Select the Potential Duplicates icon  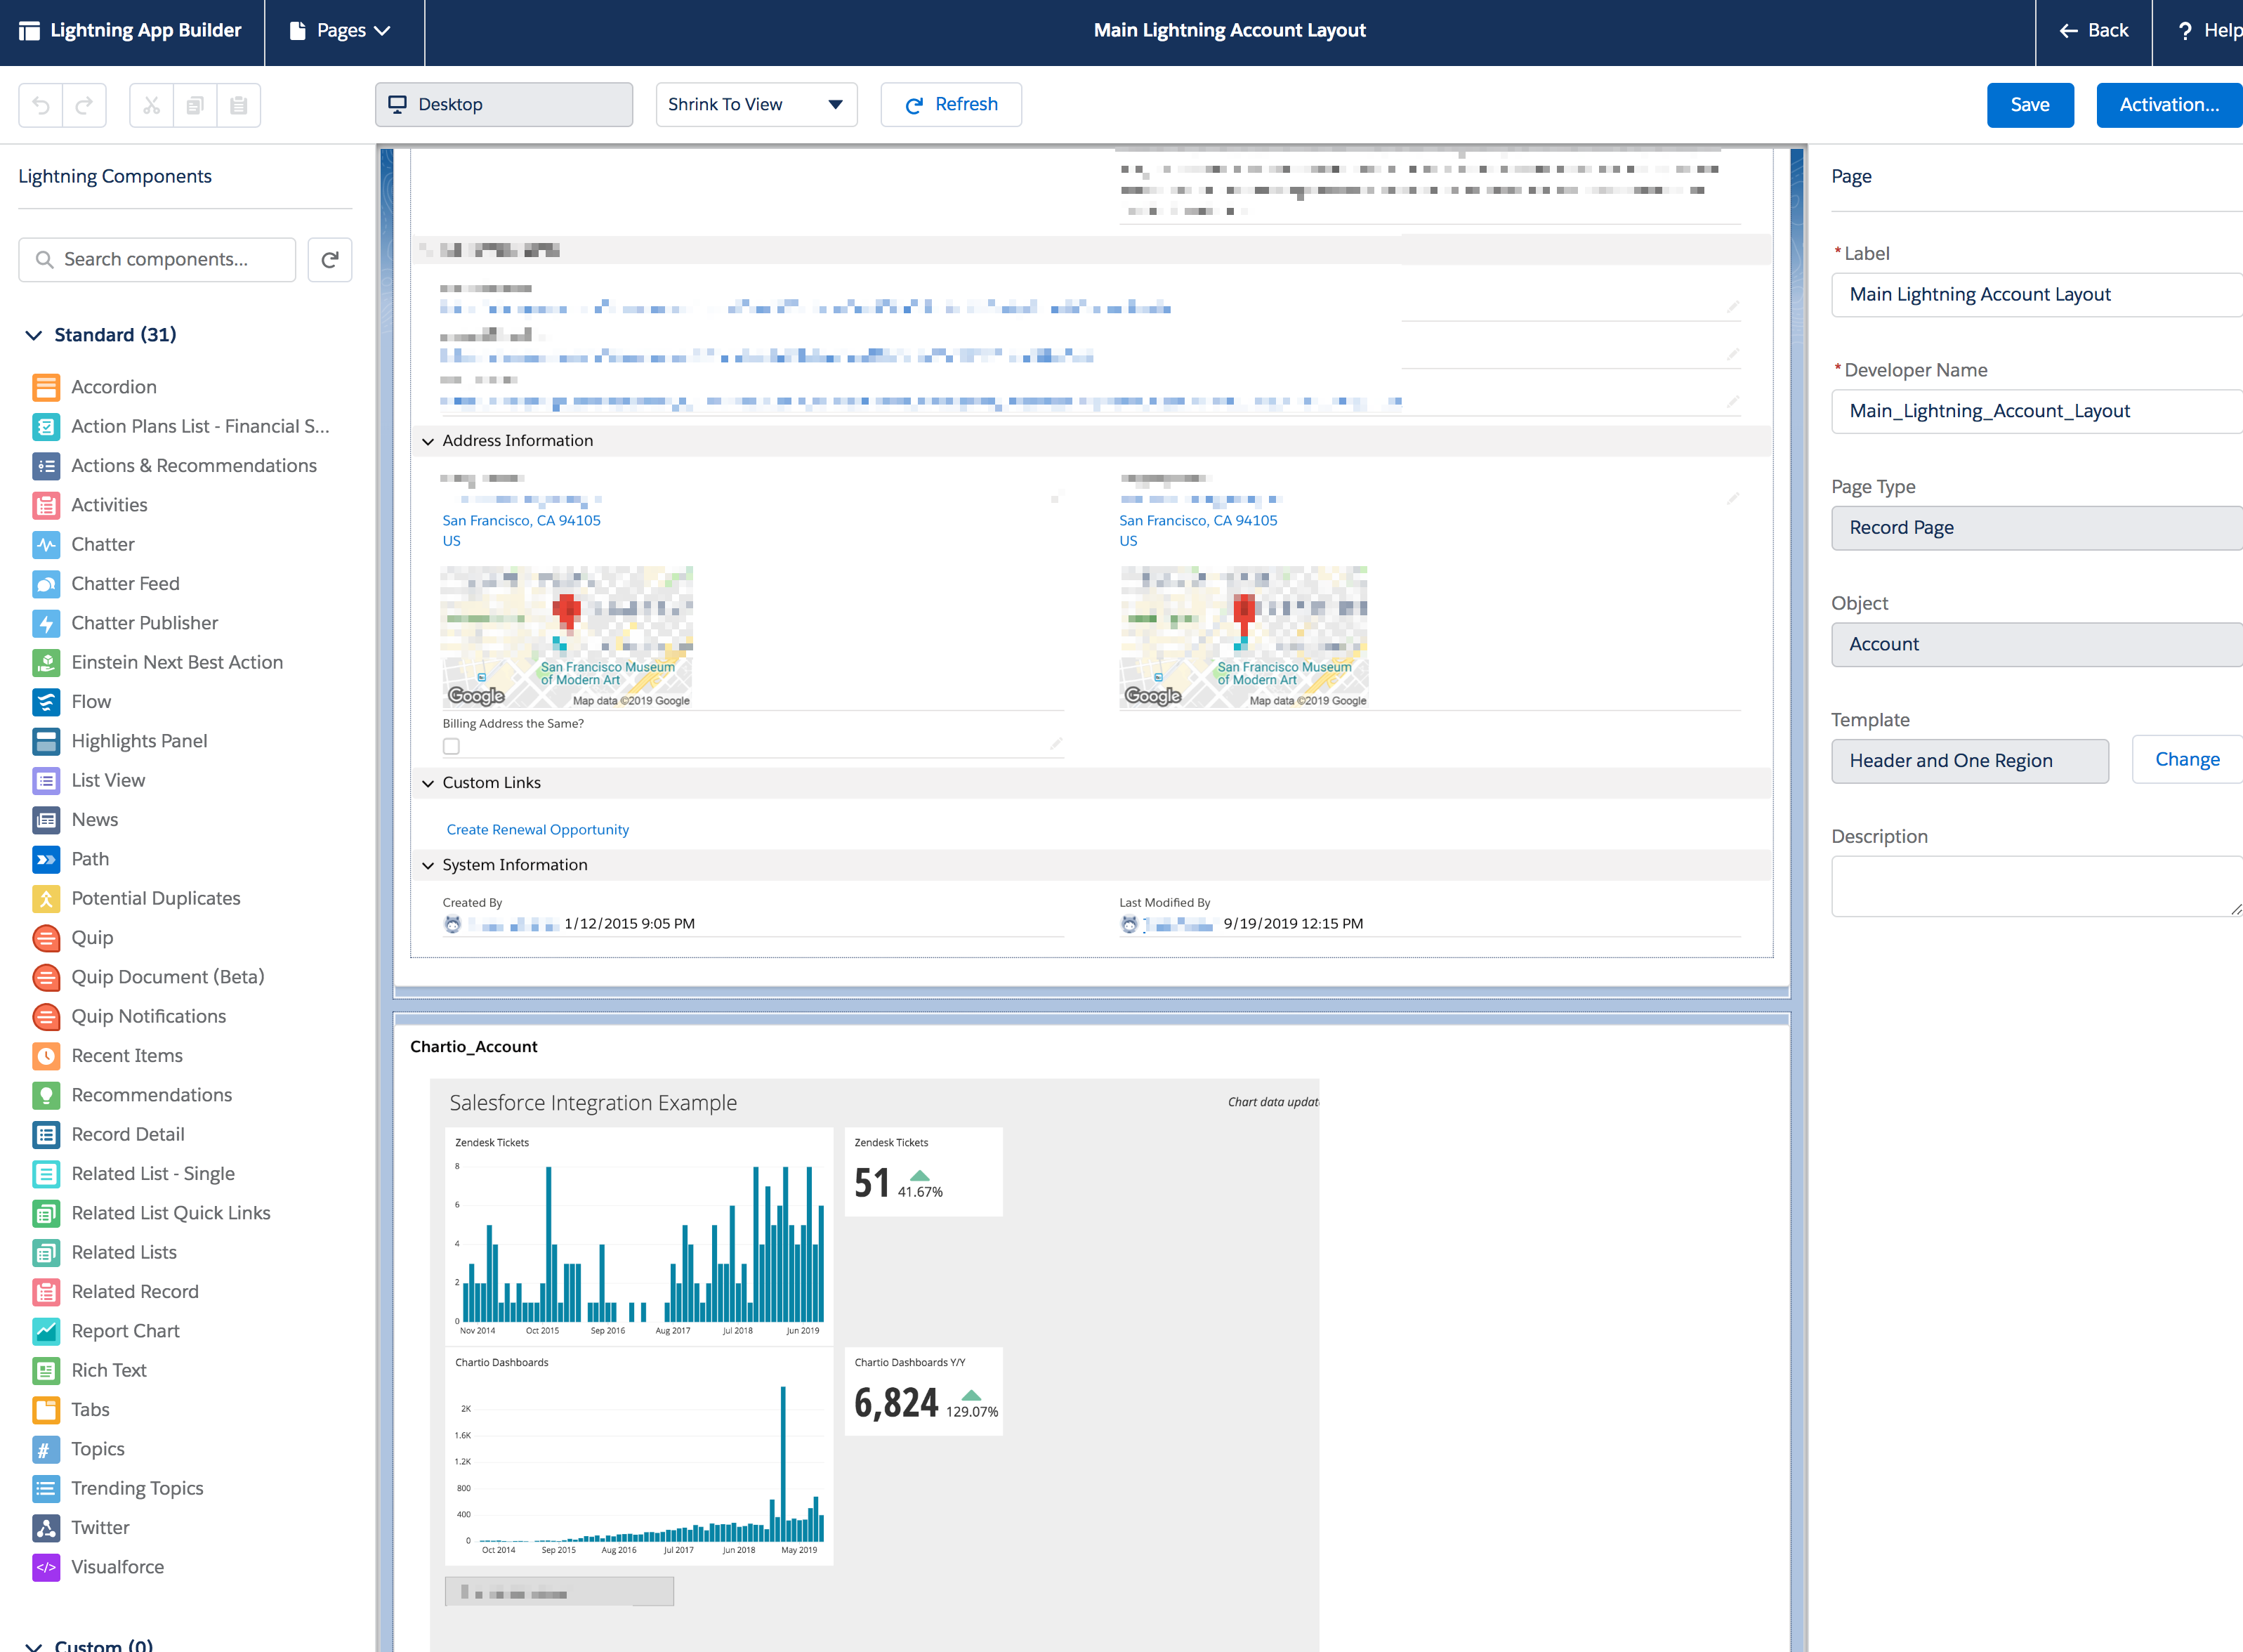click(x=46, y=898)
